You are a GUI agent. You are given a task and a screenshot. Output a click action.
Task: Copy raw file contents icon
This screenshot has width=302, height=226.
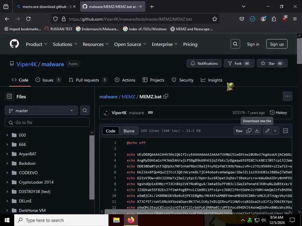click(x=249, y=131)
